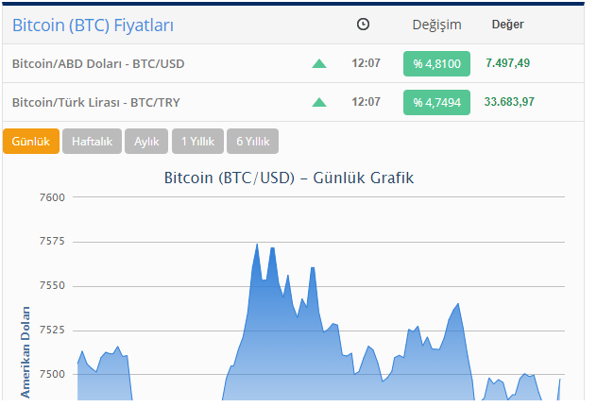The width and height of the screenshot is (597, 407).
Task: Click the Değişim column header
Action: pyautogui.click(x=436, y=25)
